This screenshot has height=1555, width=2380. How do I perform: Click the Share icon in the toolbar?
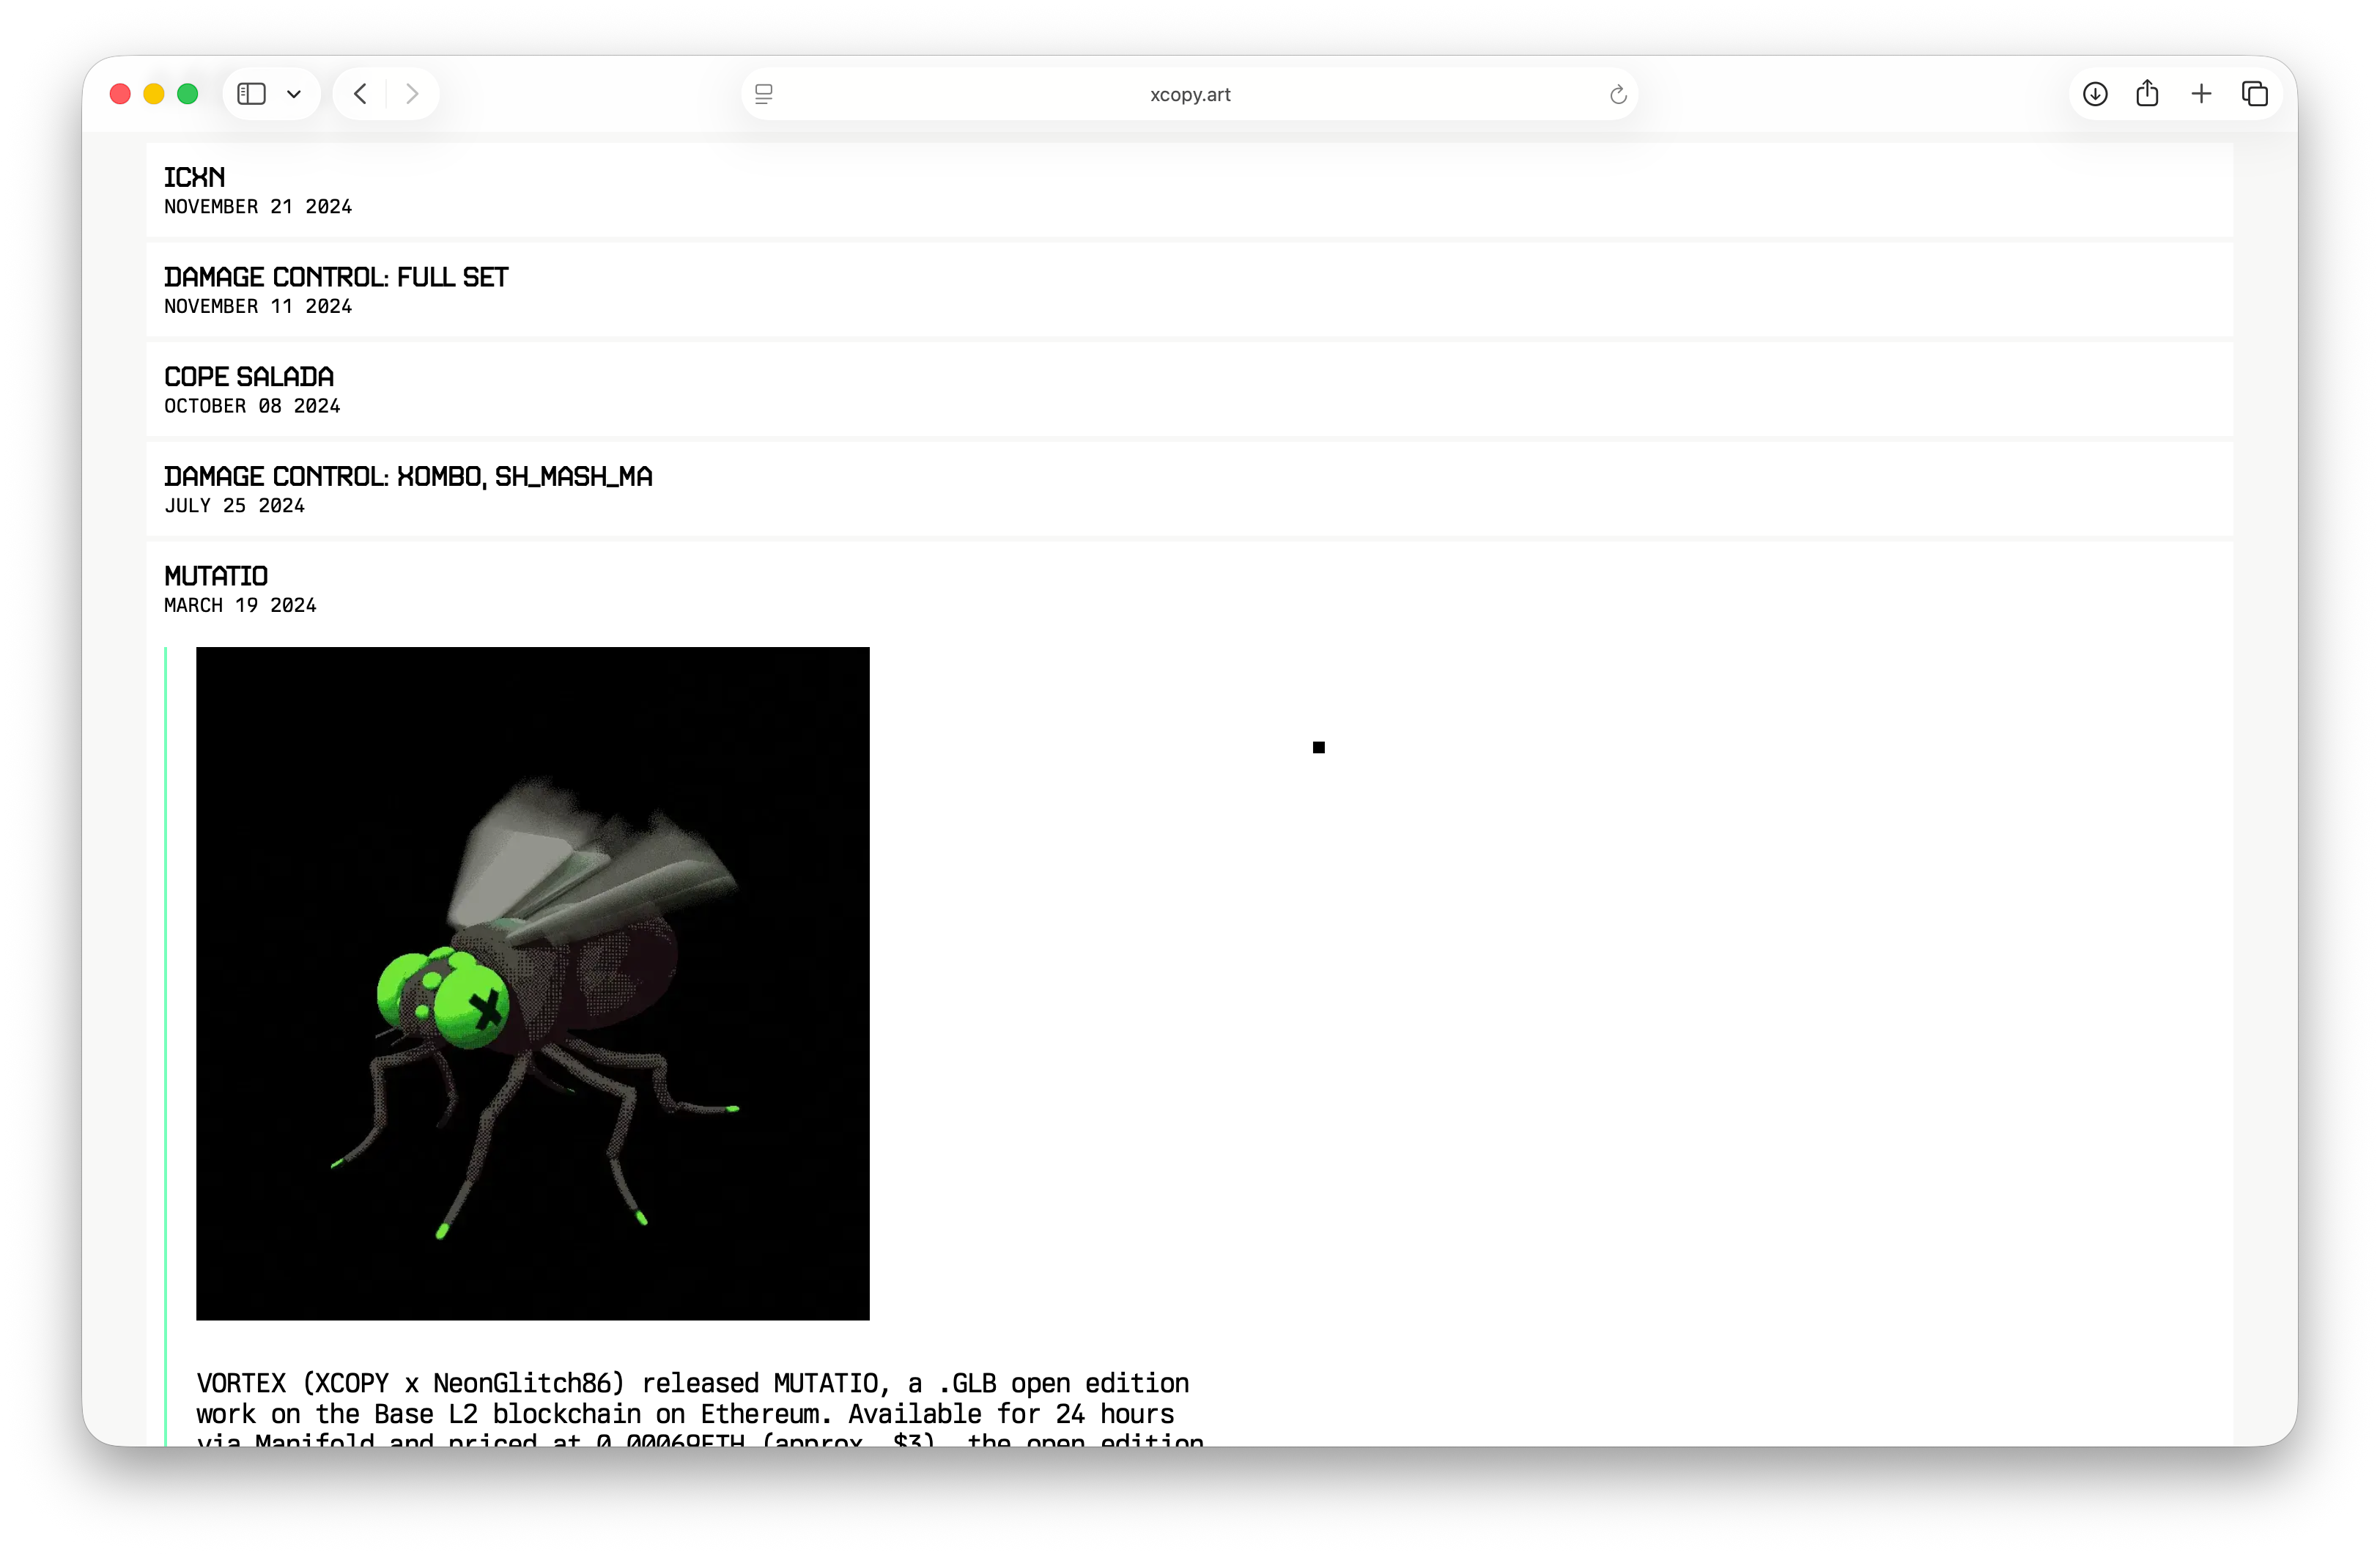point(2148,93)
